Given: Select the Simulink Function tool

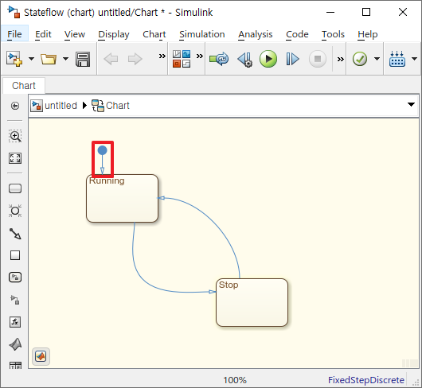Looking at the screenshot, I should tap(15, 300).
